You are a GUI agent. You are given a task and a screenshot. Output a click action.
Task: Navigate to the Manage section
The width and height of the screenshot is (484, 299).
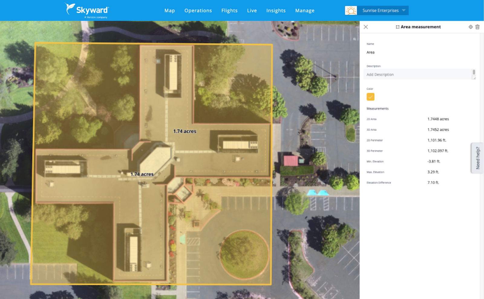coord(305,11)
